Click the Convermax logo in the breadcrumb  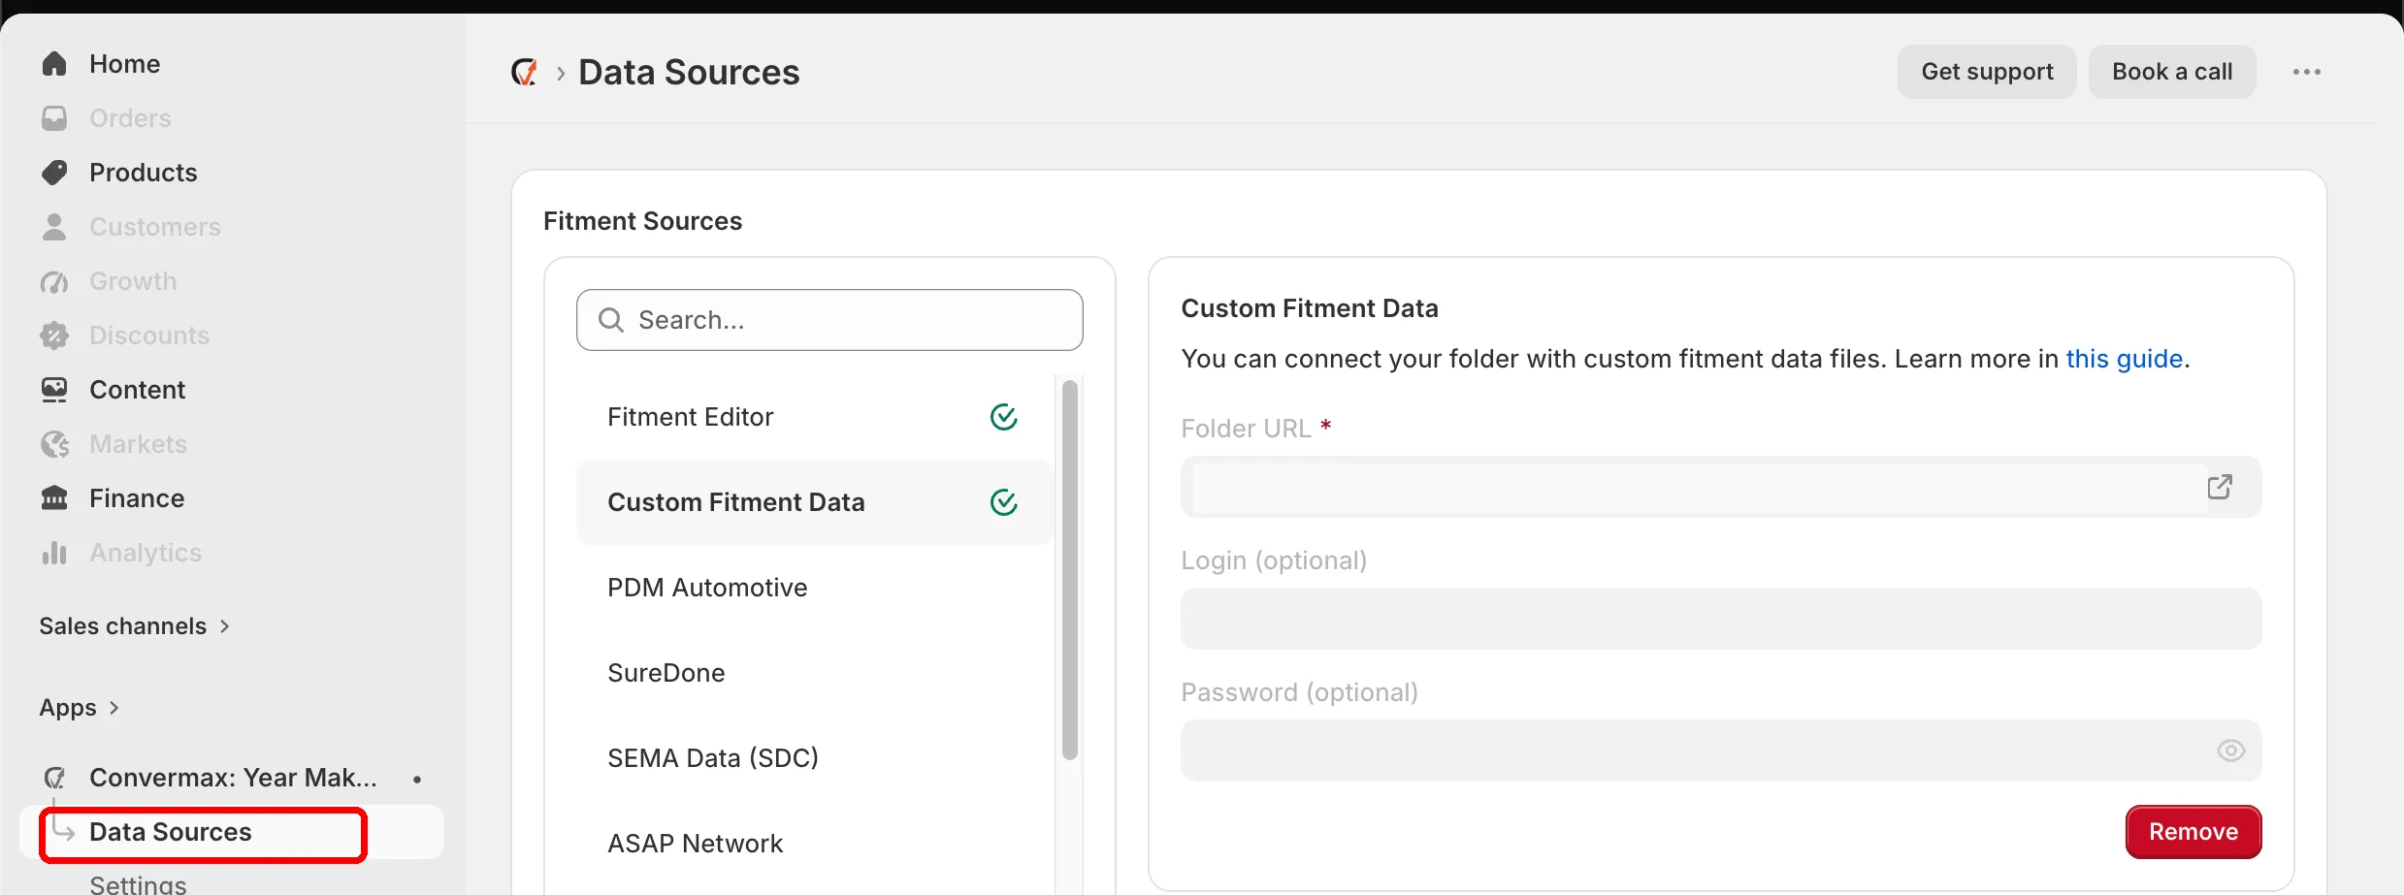524,72
